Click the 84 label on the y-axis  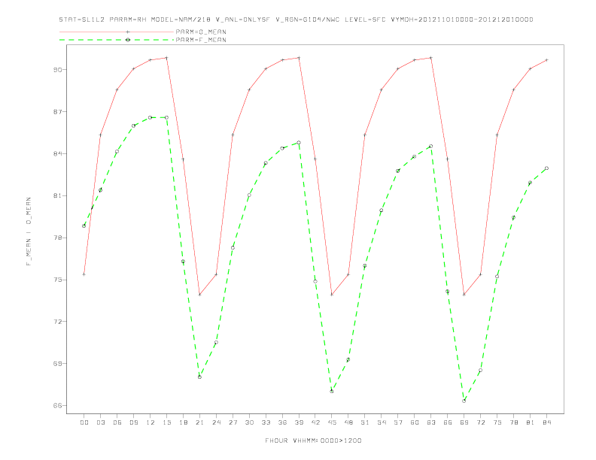57,154
